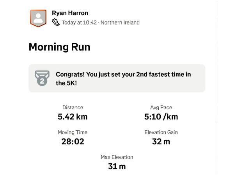The image size is (234, 175).
Task: Click the Elevation Gain stat label
Action: pos(161,132)
